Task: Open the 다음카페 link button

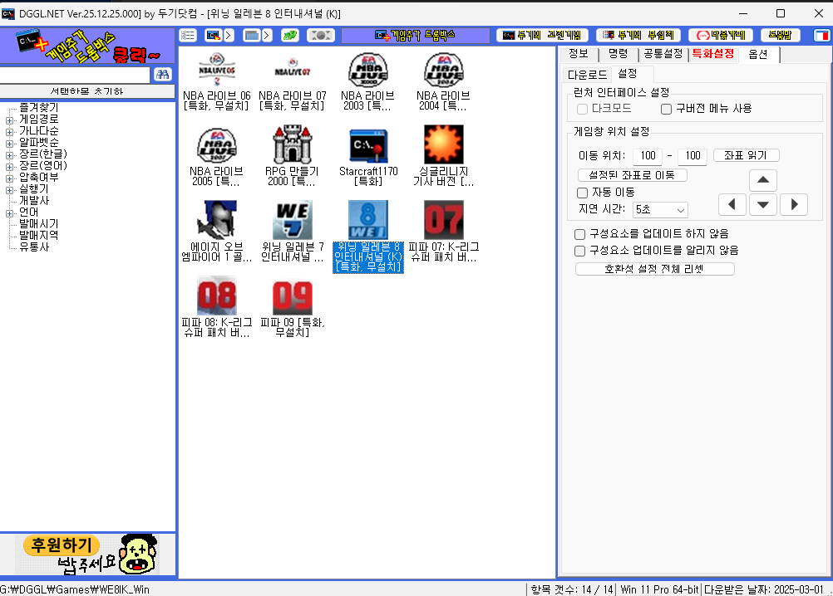Action: pos(721,36)
